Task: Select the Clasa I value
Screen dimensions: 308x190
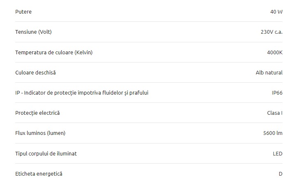Action: click(275, 113)
